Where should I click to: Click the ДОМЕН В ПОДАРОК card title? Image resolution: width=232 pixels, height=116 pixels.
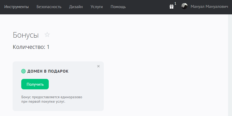(48, 71)
